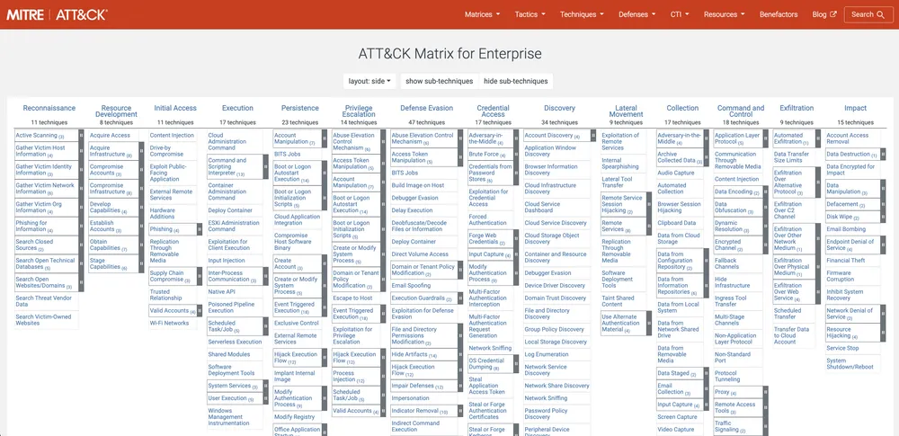
Task: Open the Lateral Movement tactic header
Action: (x=626, y=111)
